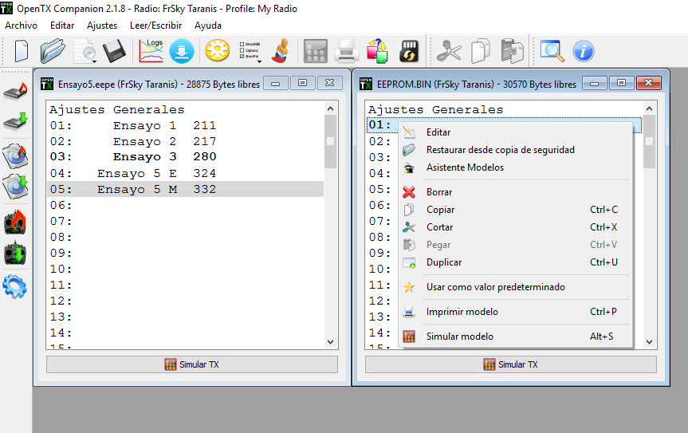
Task: Choose Duplicar from the context menu
Action: [444, 262]
